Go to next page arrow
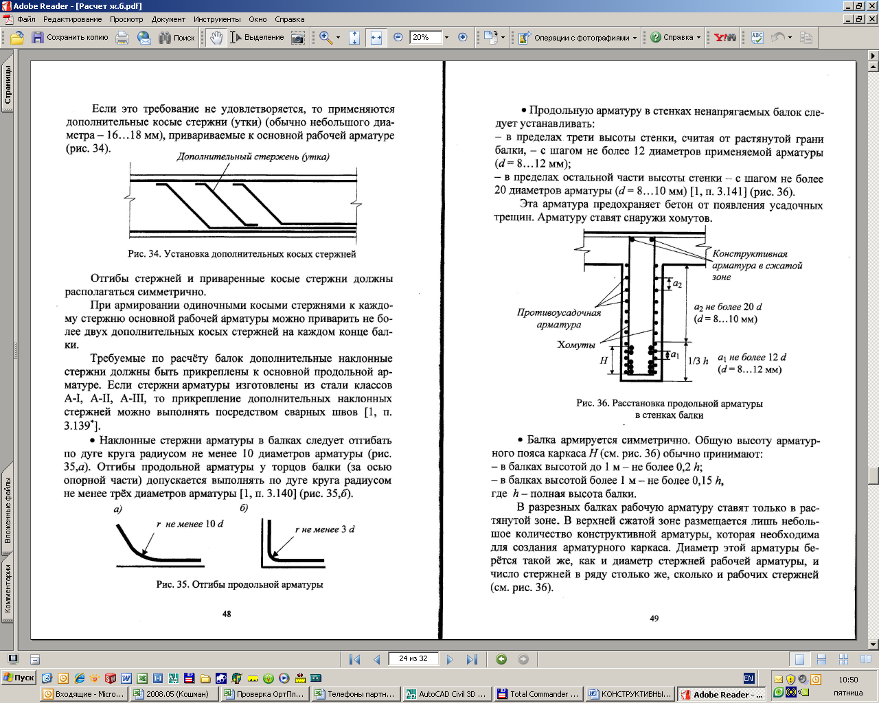The height and width of the screenshot is (703, 879). click(x=450, y=659)
